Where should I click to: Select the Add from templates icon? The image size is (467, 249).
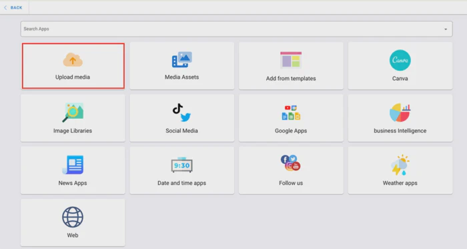click(291, 60)
